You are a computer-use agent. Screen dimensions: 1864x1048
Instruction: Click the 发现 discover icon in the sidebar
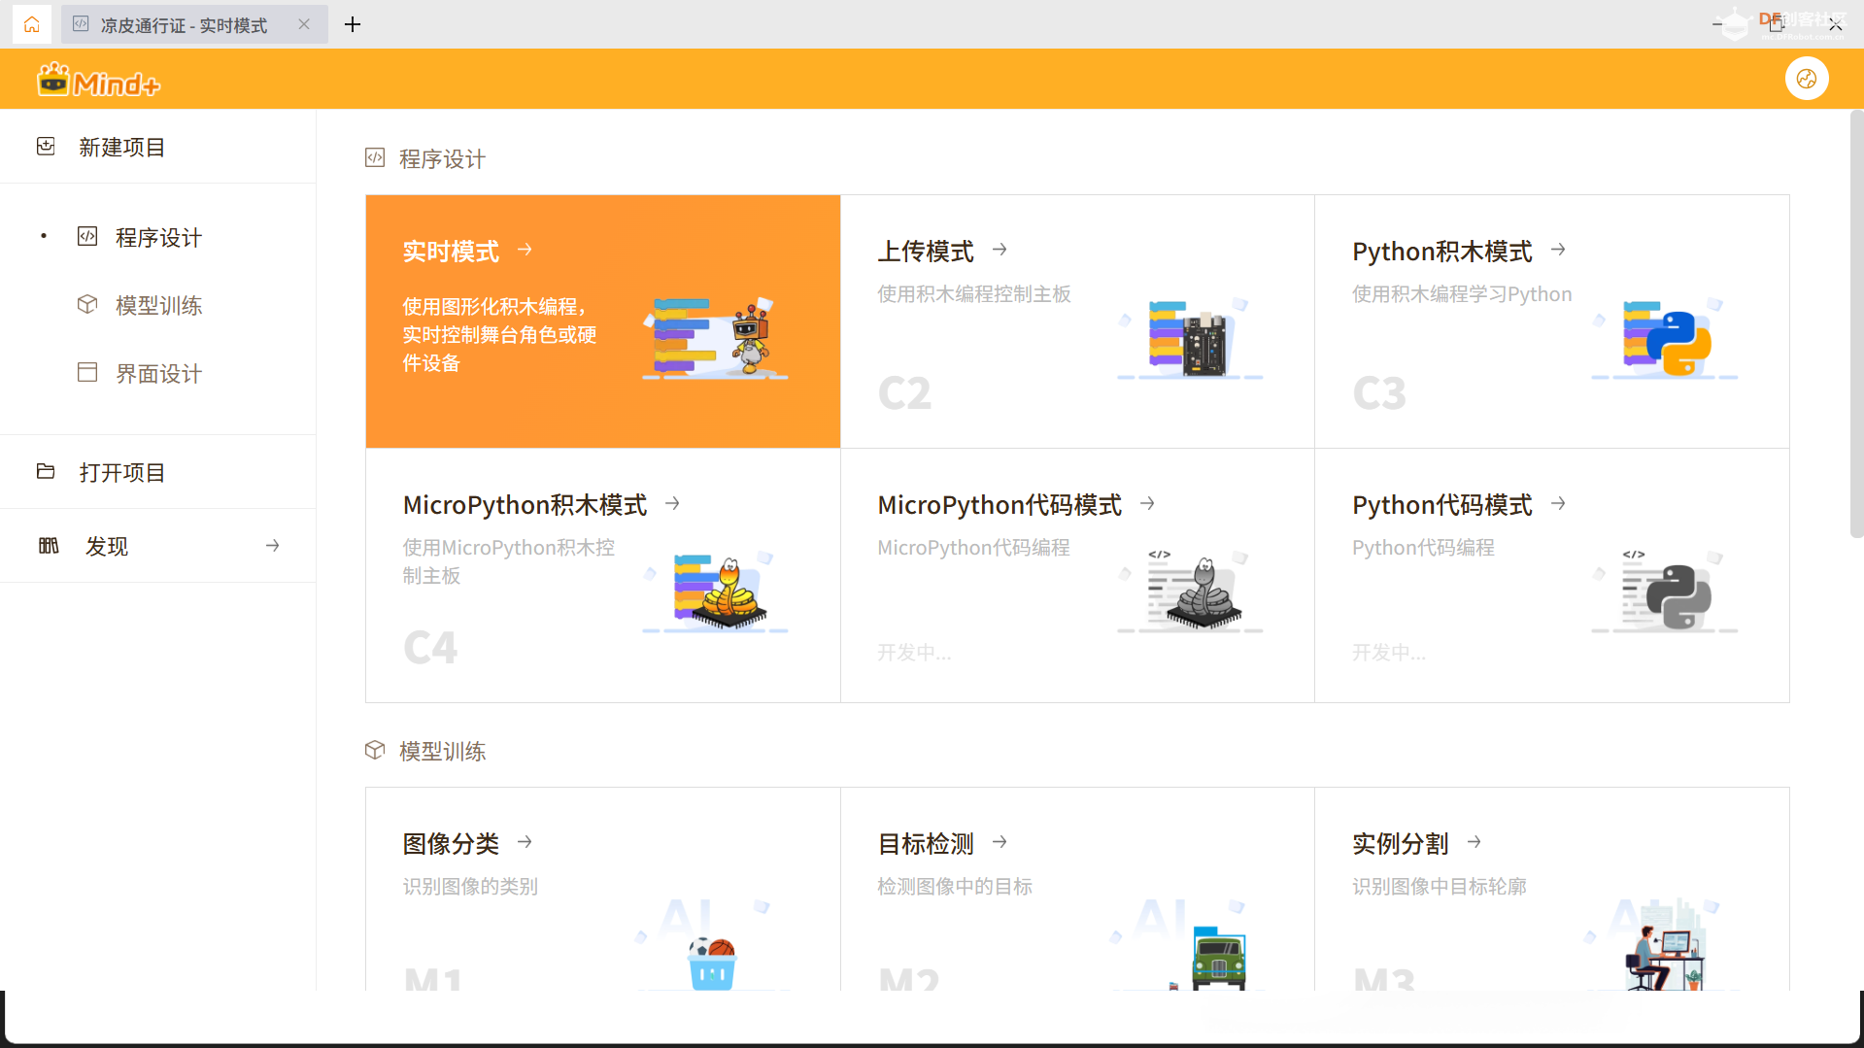pos(49,545)
